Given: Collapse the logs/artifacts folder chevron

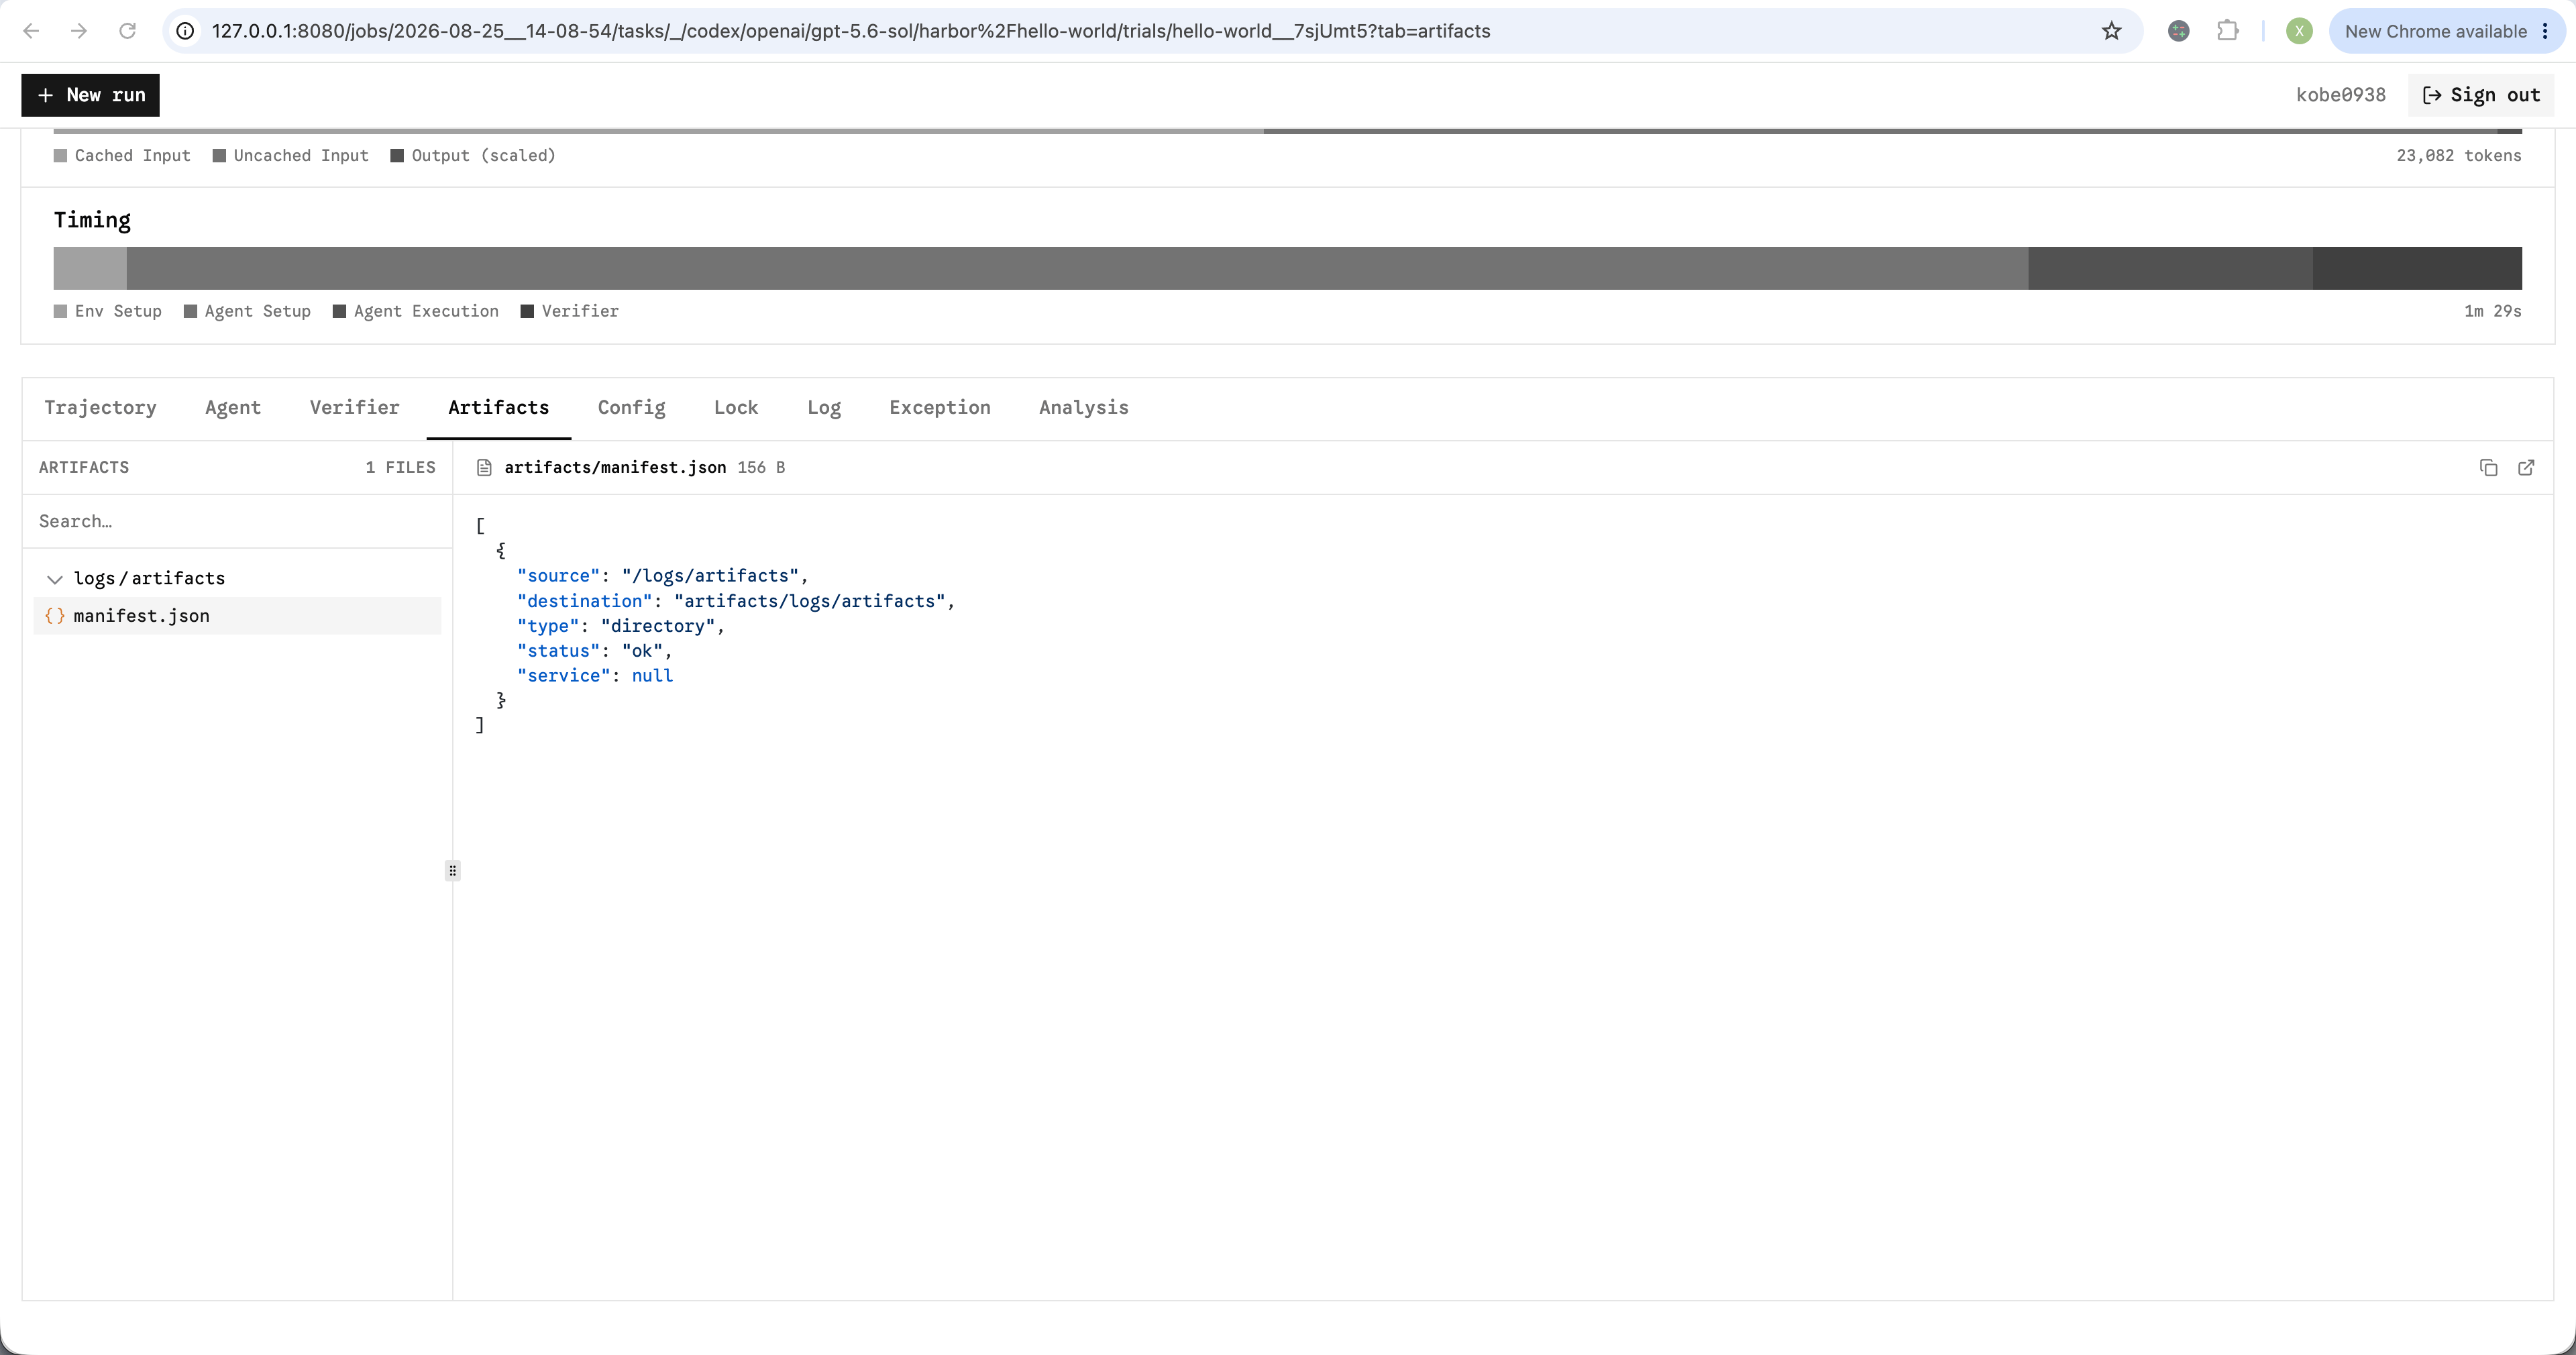Looking at the screenshot, I should pos(55,579).
